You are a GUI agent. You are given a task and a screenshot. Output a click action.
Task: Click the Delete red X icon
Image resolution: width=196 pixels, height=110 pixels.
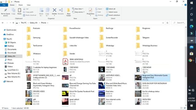[55, 10]
